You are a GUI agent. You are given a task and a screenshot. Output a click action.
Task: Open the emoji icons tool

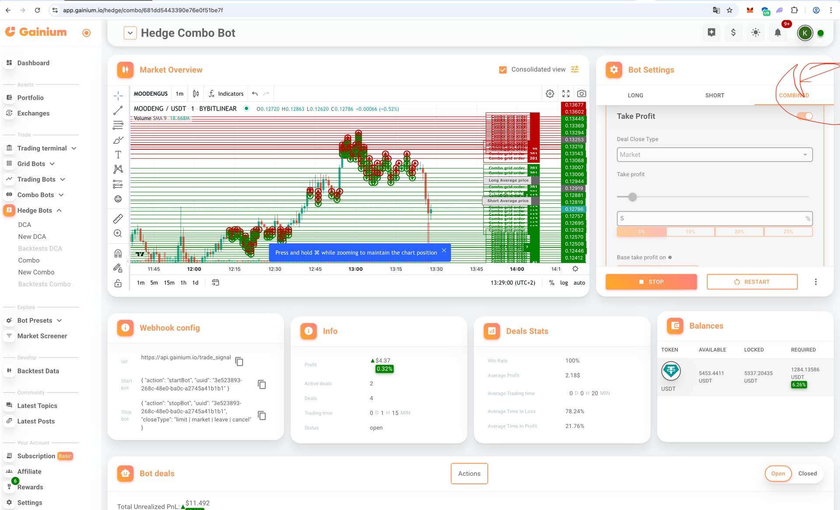(118, 199)
